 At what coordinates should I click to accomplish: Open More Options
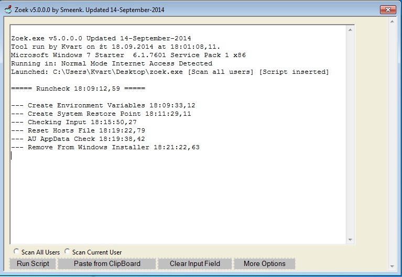point(264,264)
